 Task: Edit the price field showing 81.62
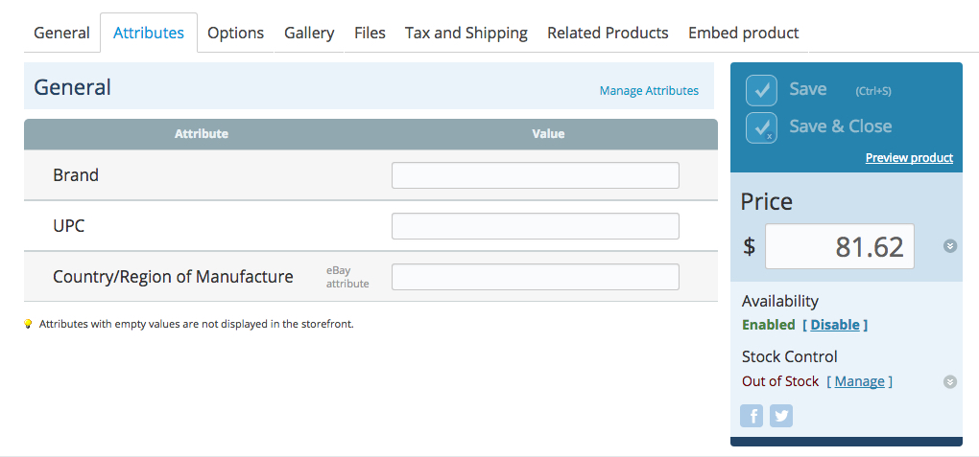pos(840,246)
